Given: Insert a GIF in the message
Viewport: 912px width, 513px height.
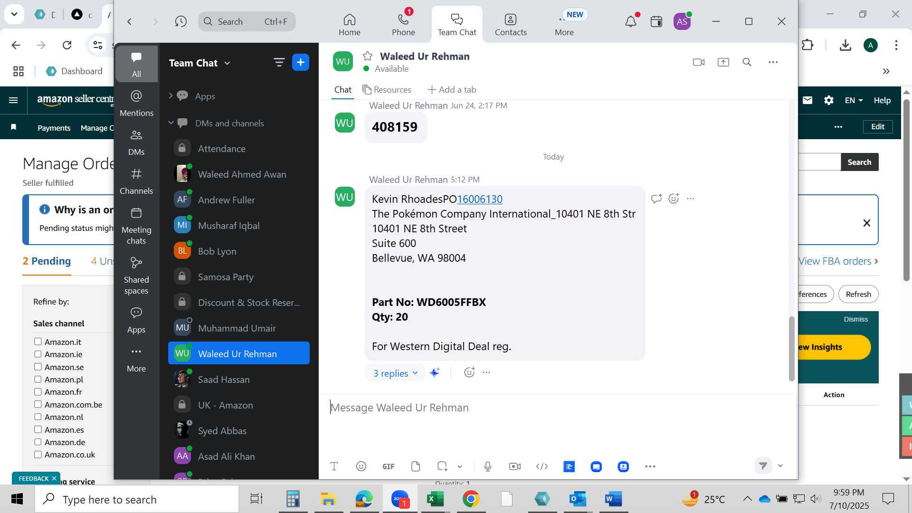Looking at the screenshot, I should tap(389, 466).
